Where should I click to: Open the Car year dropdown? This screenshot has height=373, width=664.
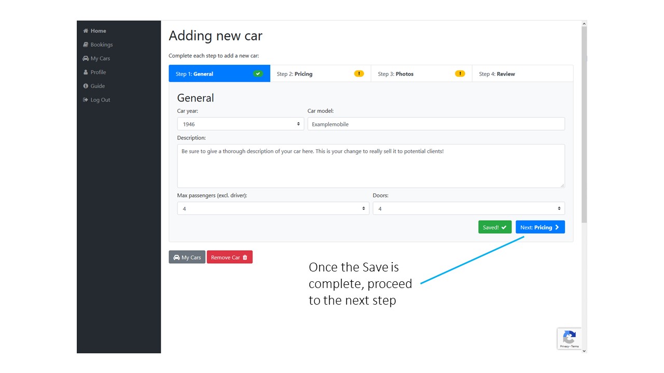tap(241, 124)
